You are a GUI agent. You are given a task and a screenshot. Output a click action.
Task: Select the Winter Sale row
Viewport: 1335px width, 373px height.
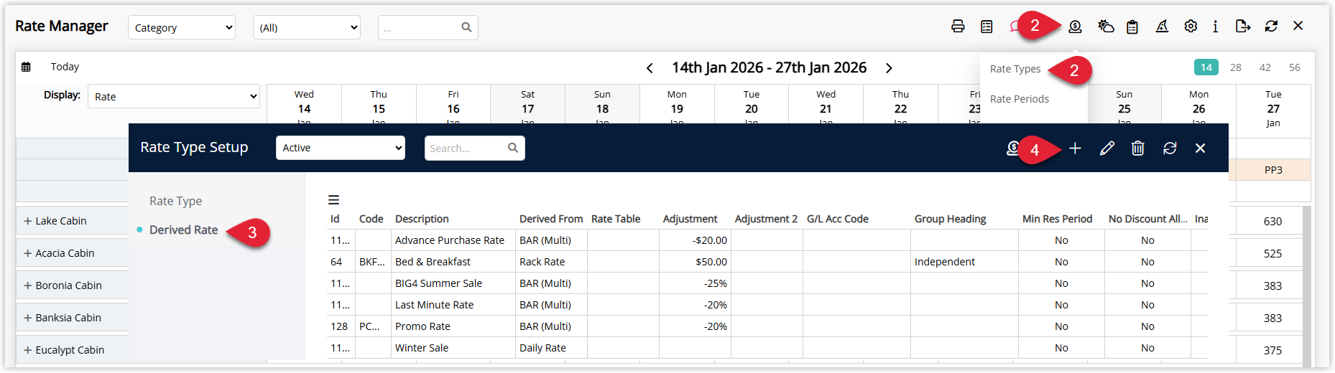(767, 348)
